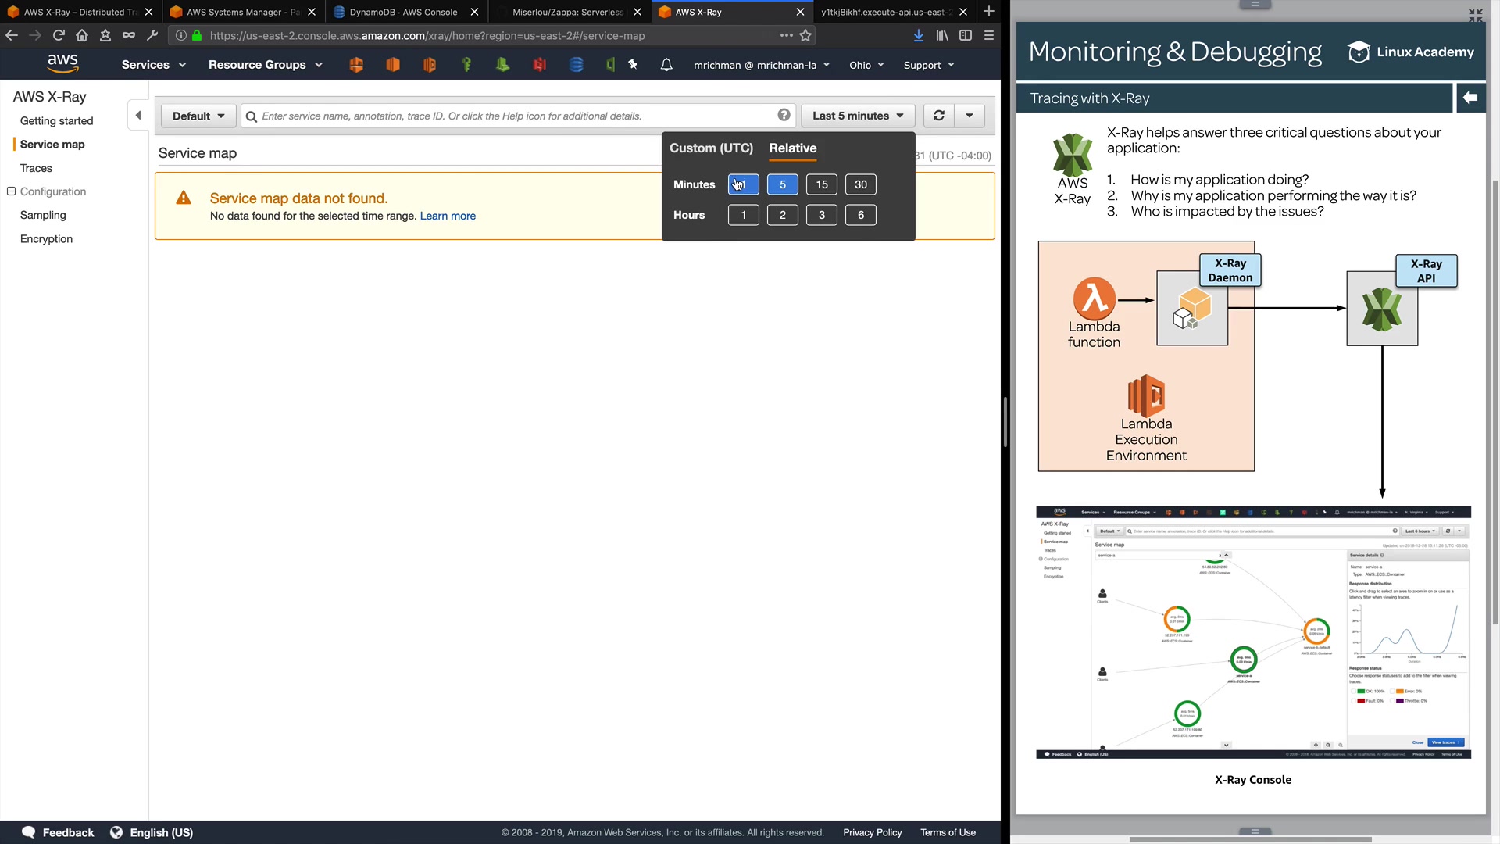Click the pin shortcuts icon
This screenshot has height=844, width=1500.
click(x=633, y=65)
